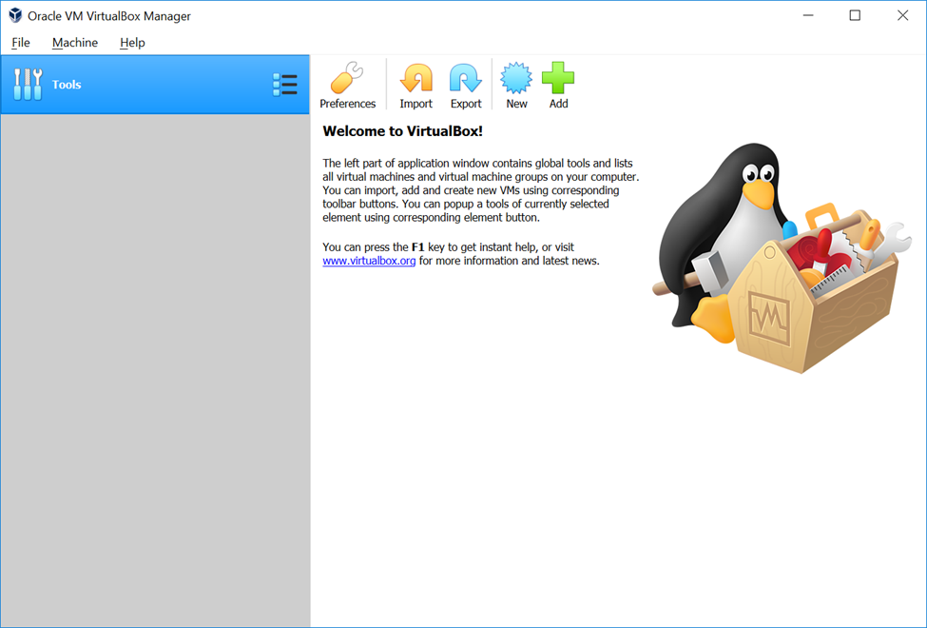The width and height of the screenshot is (927, 628).
Task: Click the Export label in the toolbar
Action: point(465,103)
